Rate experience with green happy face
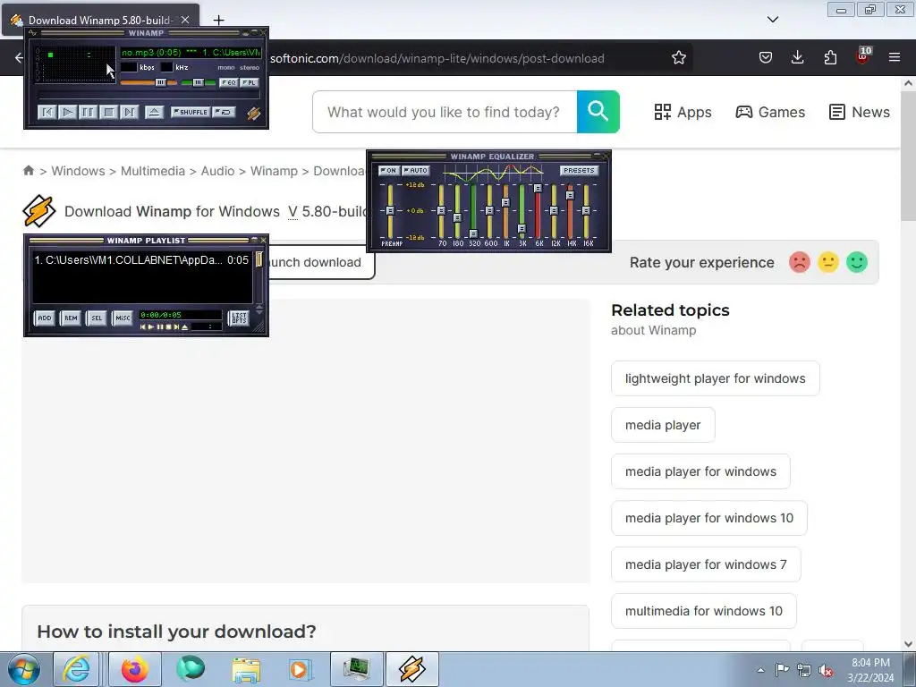This screenshot has width=916, height=687. (x=857, y=262)
